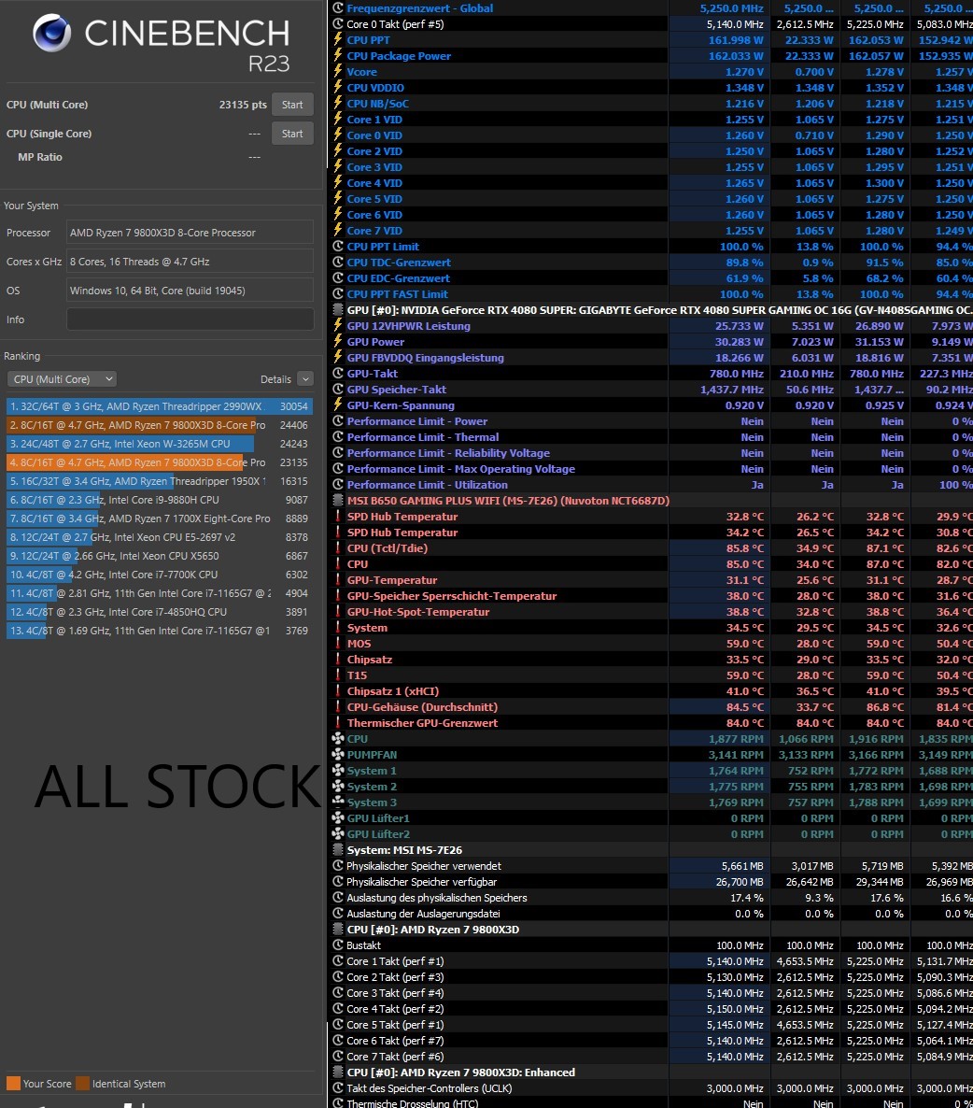This screenshot has width=973, height=1108.
Task: Expand the ranking Details arrow
Action: tap(305, 379)
